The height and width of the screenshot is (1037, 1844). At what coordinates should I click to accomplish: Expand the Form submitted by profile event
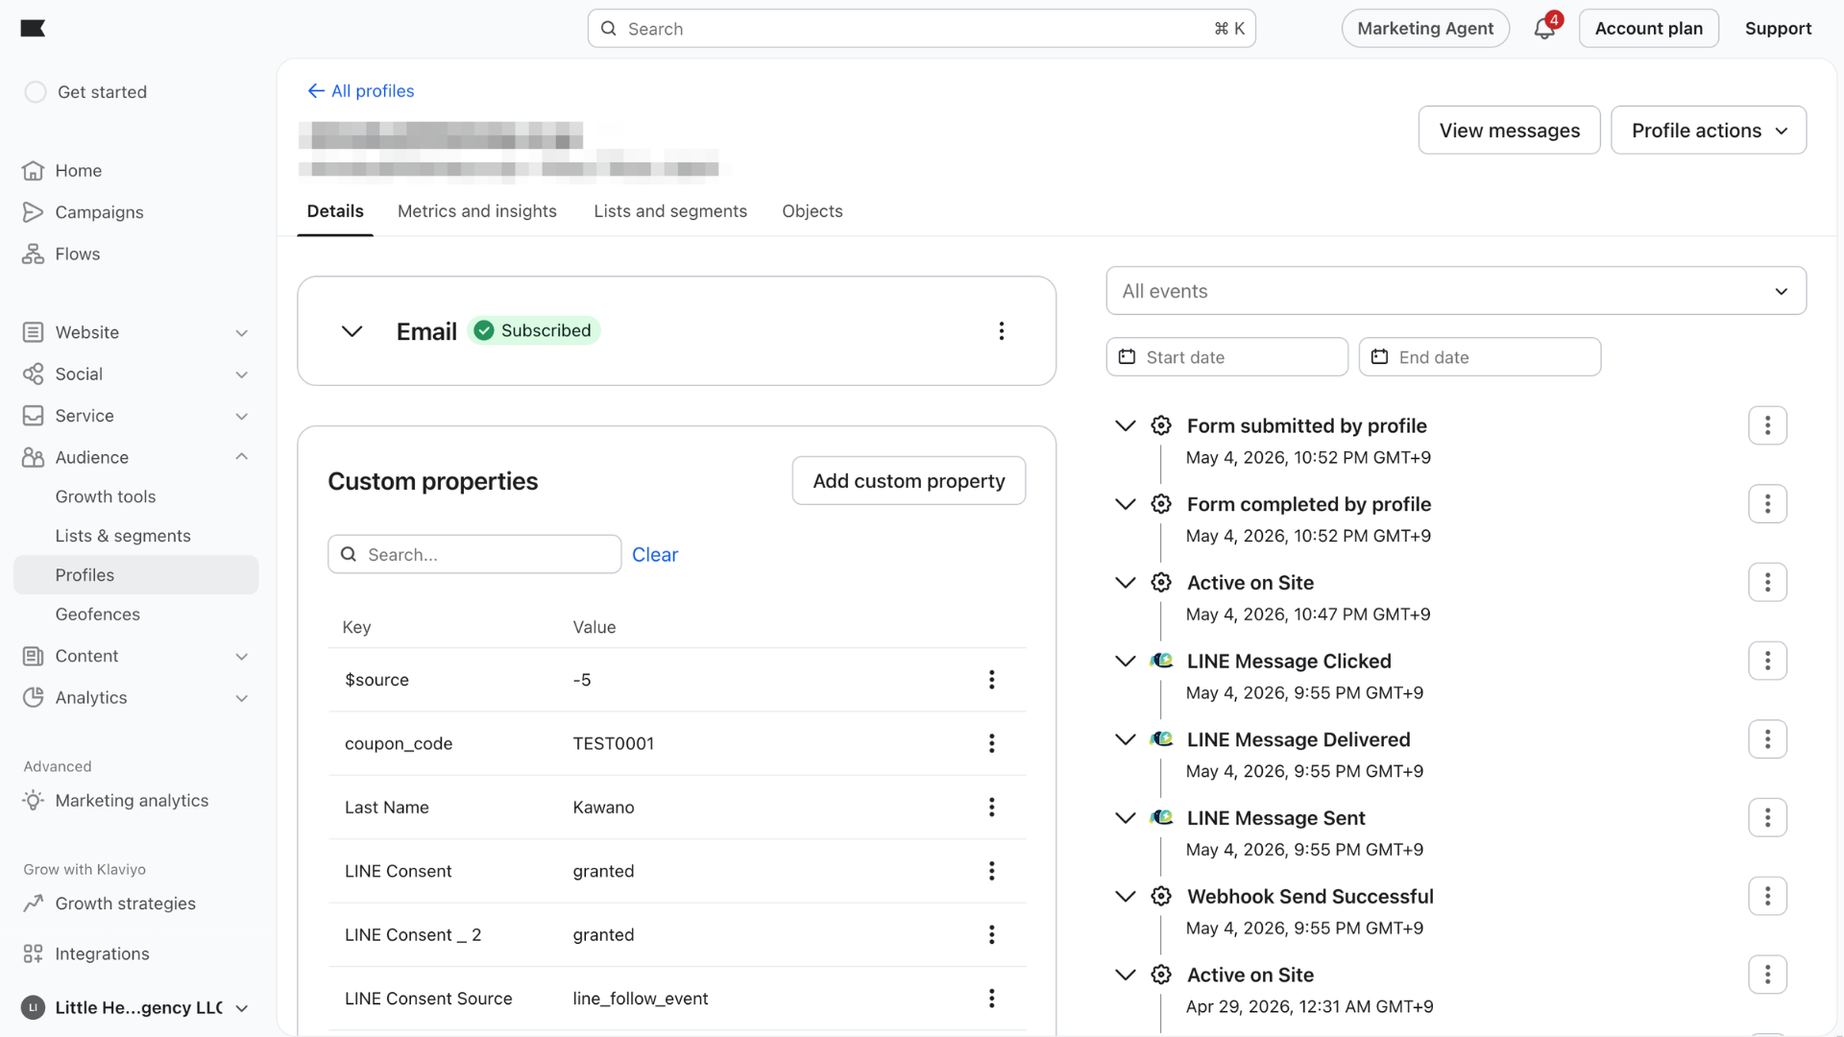click(1125, 425)
